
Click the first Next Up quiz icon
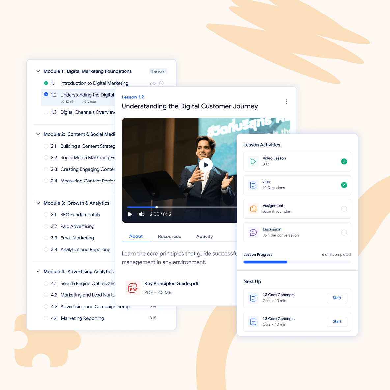pos(253,298)
